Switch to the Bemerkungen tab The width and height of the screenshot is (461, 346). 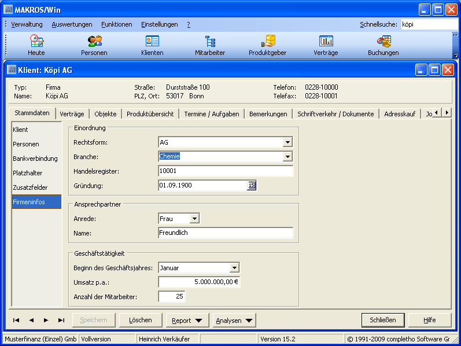click(268, 114)
